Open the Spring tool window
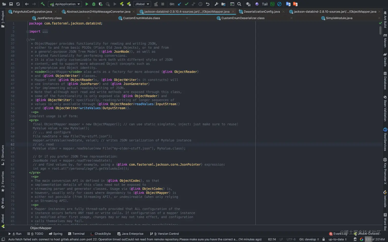Image resolution: width=388 pixels, height=242 pixels. click(x=55, y=234)
